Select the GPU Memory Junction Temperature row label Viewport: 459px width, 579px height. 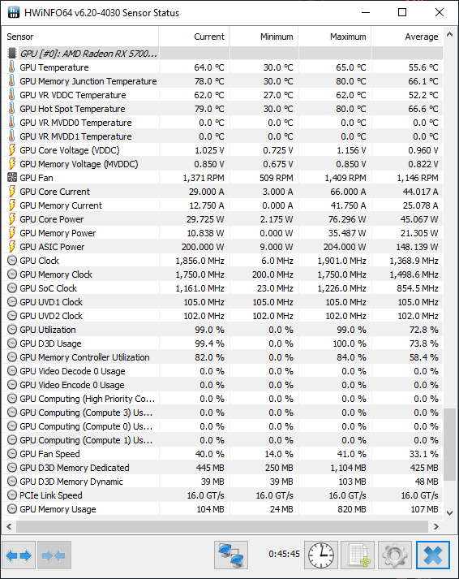click(88, 81)
